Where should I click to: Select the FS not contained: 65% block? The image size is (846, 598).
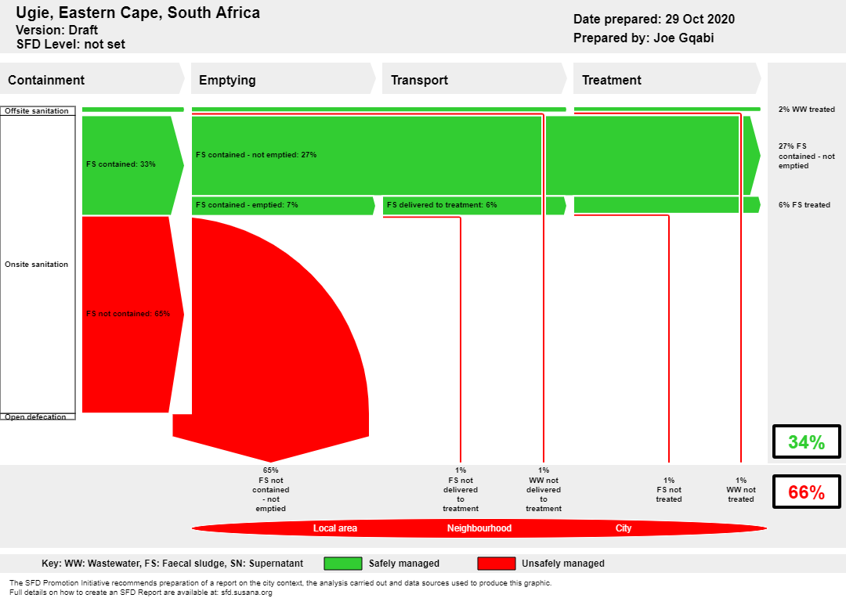(x=132, y=315)
